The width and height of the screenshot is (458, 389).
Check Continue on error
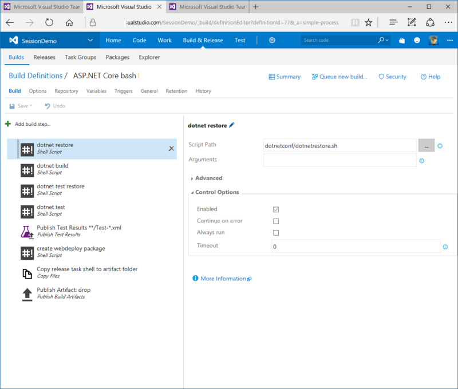click(x=276, y=221)
